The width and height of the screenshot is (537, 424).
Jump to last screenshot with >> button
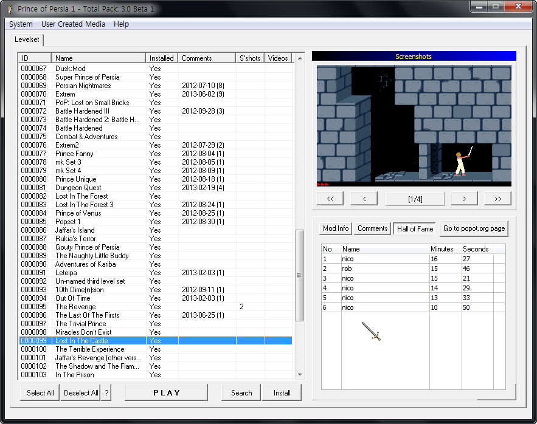tap(497, 199)
